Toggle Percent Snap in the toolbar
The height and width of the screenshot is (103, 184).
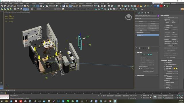coord(74,6)
